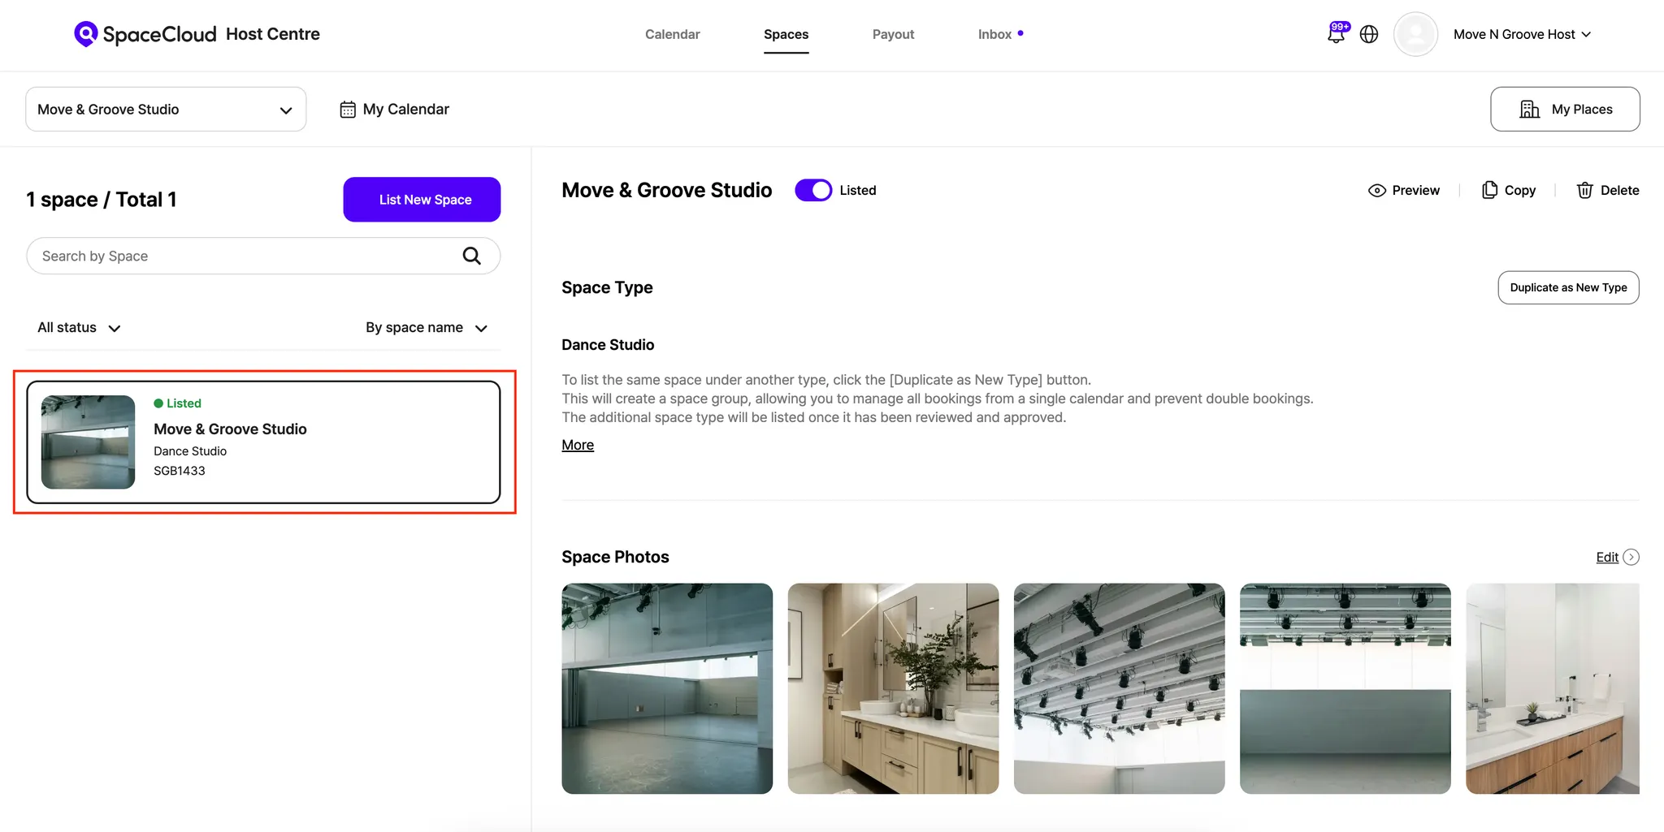The height and width of the screenshot is (832, 1664).
Task: Click the '1 space / Total 1' heading
Action: click(102, 200)
